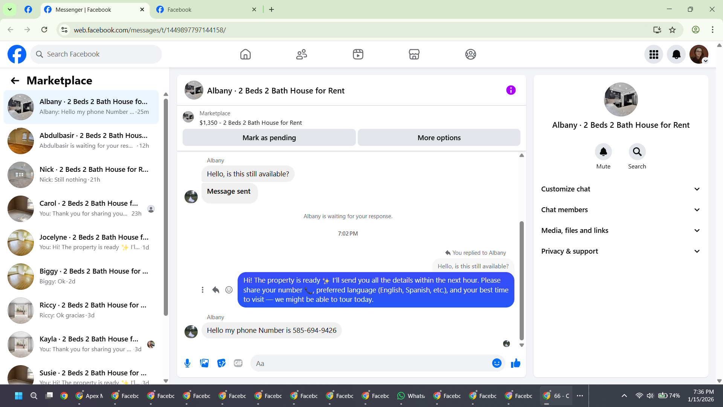The image size is (723, 407).
Task: Open the Marketplace tab in top navigation
Action: [414, 54]
